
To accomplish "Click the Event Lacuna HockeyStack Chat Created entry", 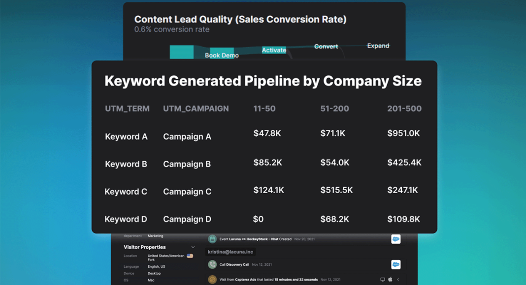I will pyautogui.click(x=255, y=239).
